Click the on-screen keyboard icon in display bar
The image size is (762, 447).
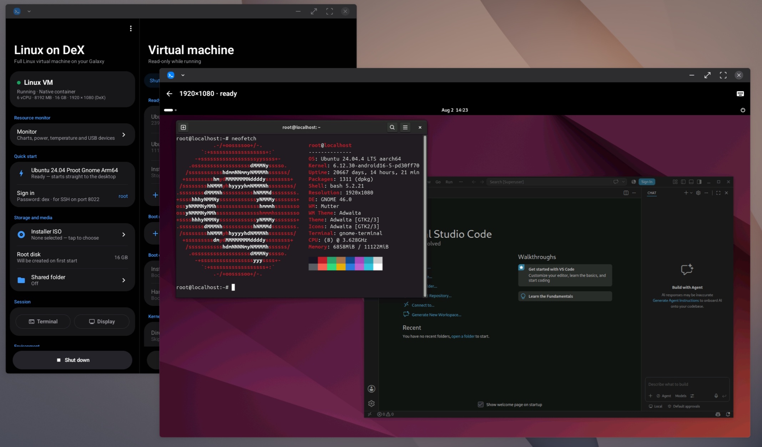pyautogui.click(x=740, y=94)
